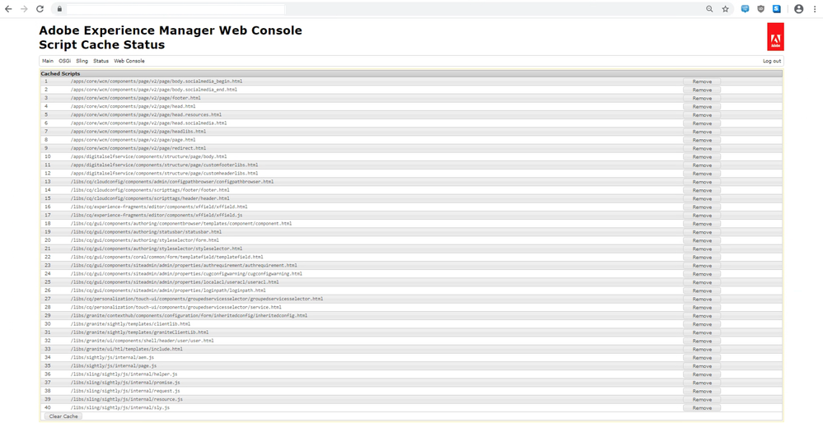Viewport: 823px width, 423px height.
Task: Open the Web Console menu
Action: 129,61
